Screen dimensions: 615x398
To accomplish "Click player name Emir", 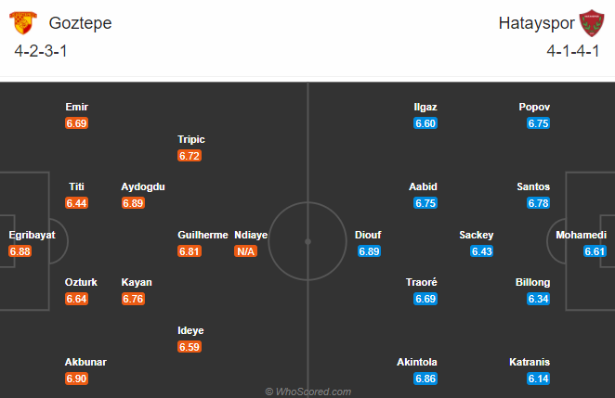I will 77,107.
